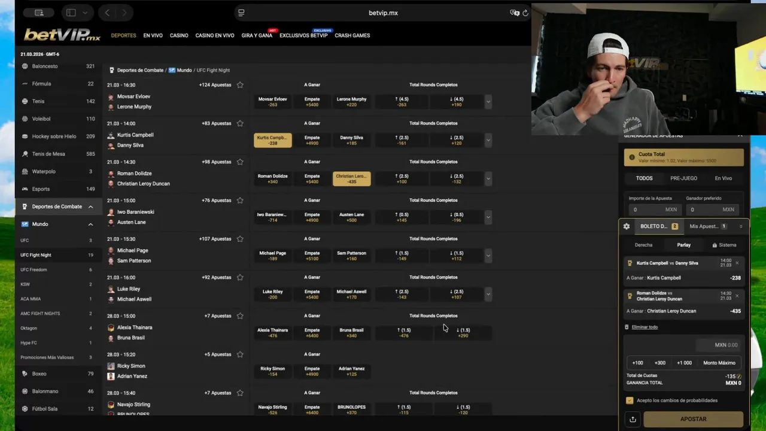Click the Waterpolo sport icon
Image resolution: width=766 pixels, height=431 pixels.
[25, 171]
